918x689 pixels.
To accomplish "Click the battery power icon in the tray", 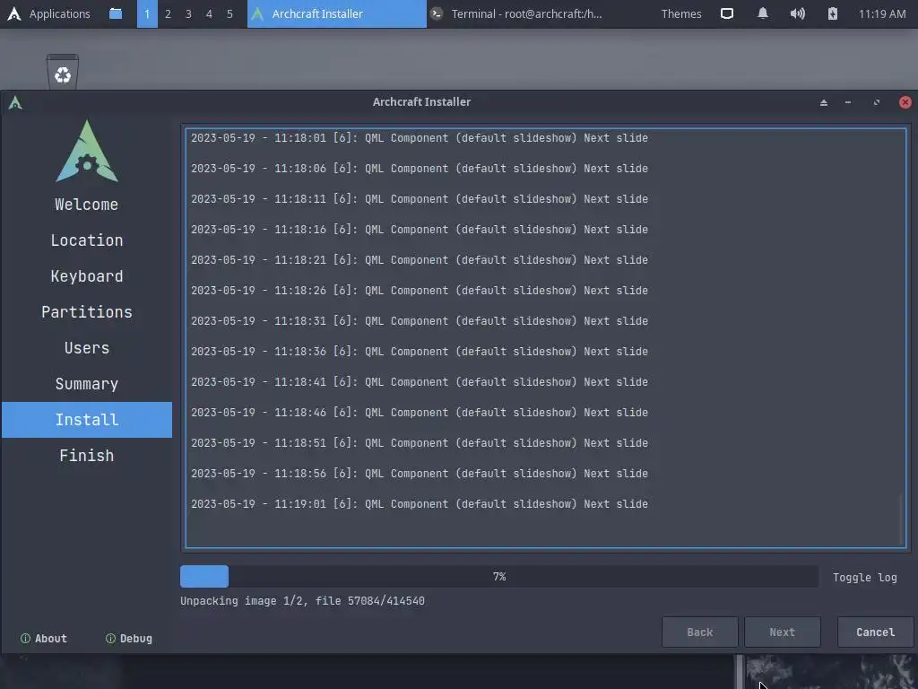I will tap(833, 13).
